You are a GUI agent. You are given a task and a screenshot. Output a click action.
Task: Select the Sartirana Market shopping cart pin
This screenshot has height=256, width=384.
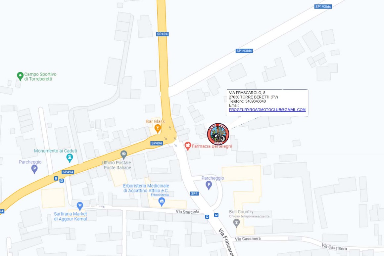click(x=80, y=206)
